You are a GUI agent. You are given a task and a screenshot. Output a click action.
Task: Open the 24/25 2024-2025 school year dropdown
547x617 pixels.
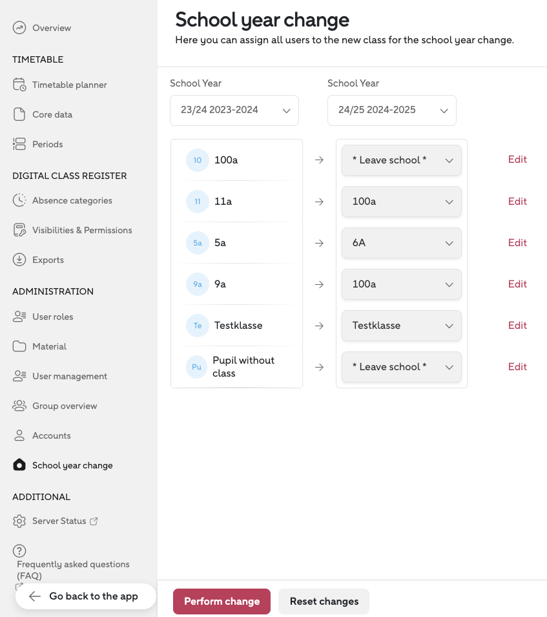click(x=392, y=110)
